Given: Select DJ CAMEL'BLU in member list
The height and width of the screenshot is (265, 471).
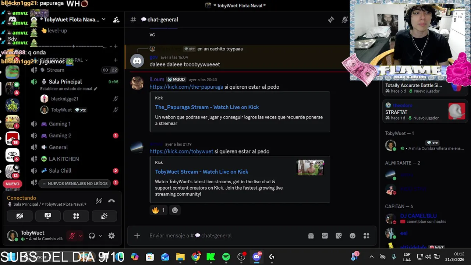Looking at the screenshot, I should click(x=418, y=216).
